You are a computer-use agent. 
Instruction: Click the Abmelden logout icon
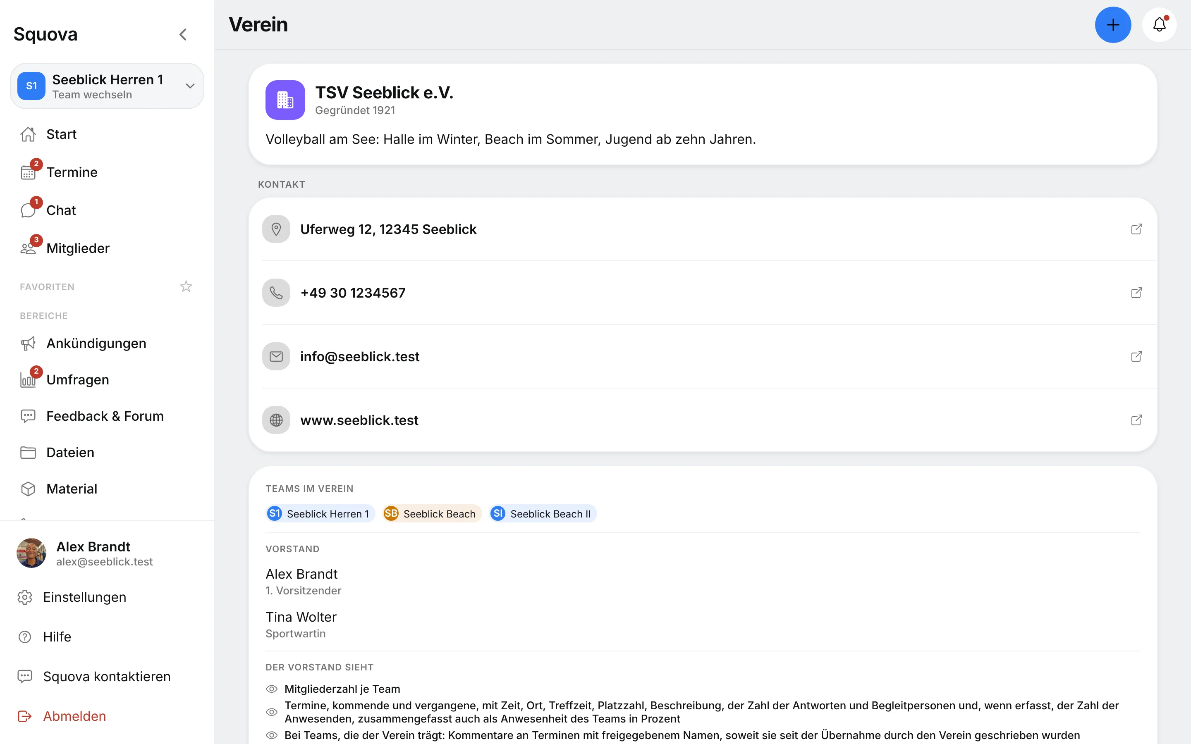tap(25, 716)
